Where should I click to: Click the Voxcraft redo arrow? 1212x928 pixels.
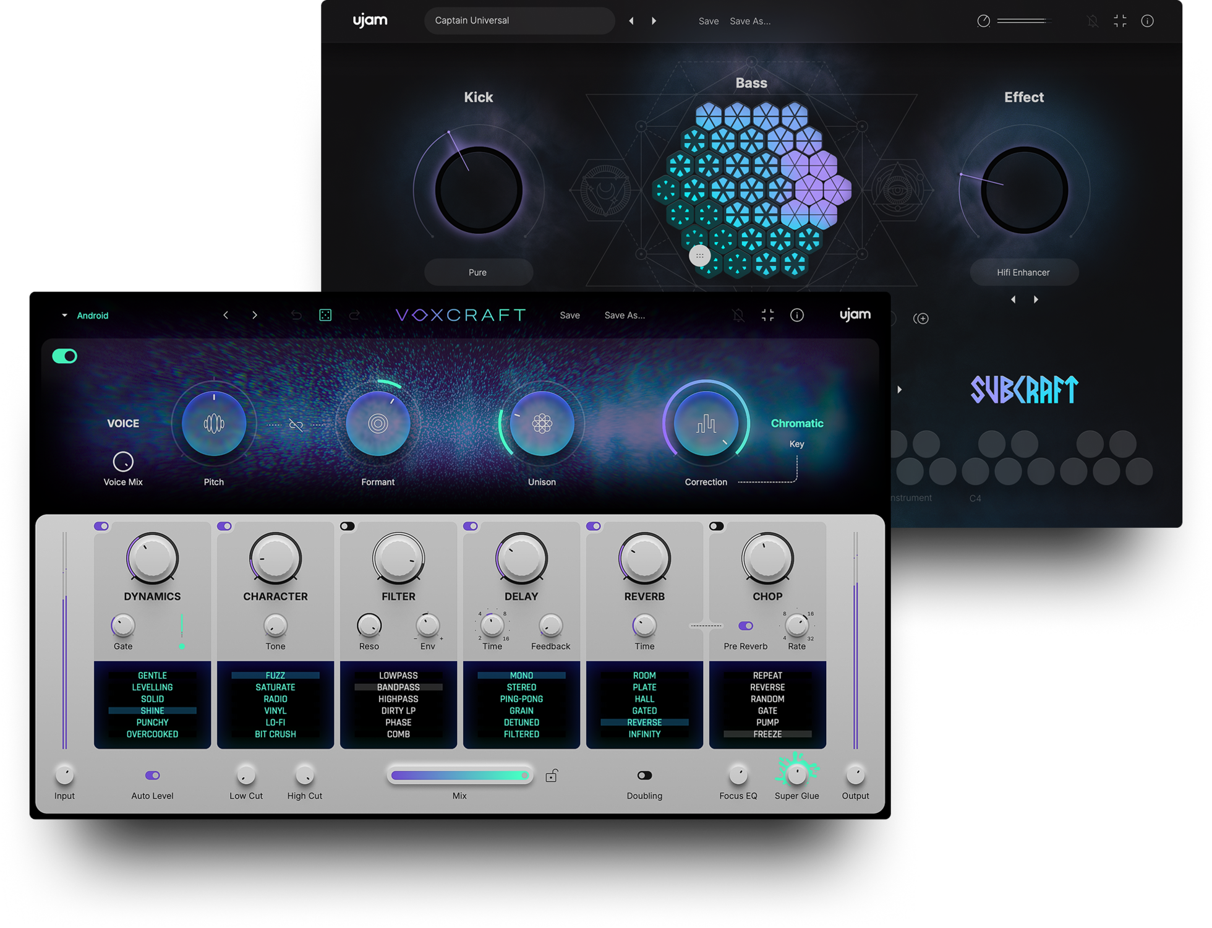(x=354, y=316)
